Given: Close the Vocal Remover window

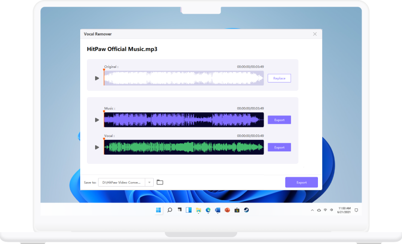Looking at the screenshot, I should (x=315, y=34).
